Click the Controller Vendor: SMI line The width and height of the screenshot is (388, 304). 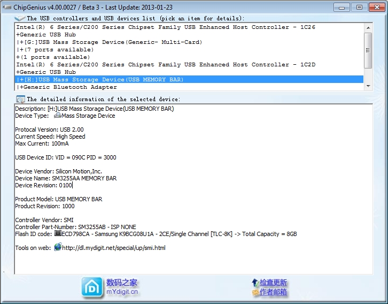pyautogui.click(x=44, y=220)
